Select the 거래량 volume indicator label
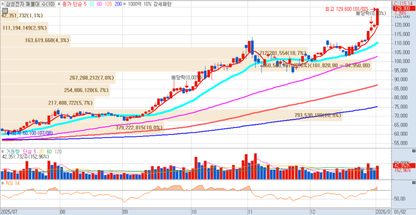The width and height of the screenshot is (416, 215). [12, 152]
